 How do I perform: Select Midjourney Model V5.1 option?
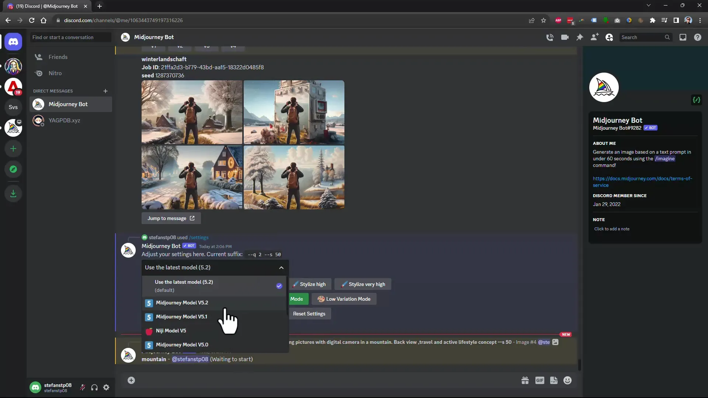pyautogui.click(x=181, y=316)
